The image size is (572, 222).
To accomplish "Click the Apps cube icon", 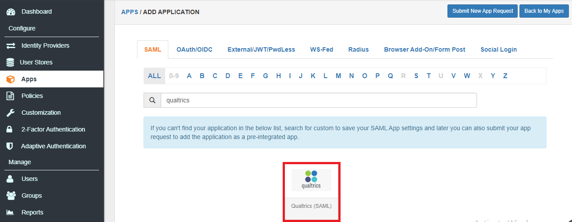I will (11, 79).
